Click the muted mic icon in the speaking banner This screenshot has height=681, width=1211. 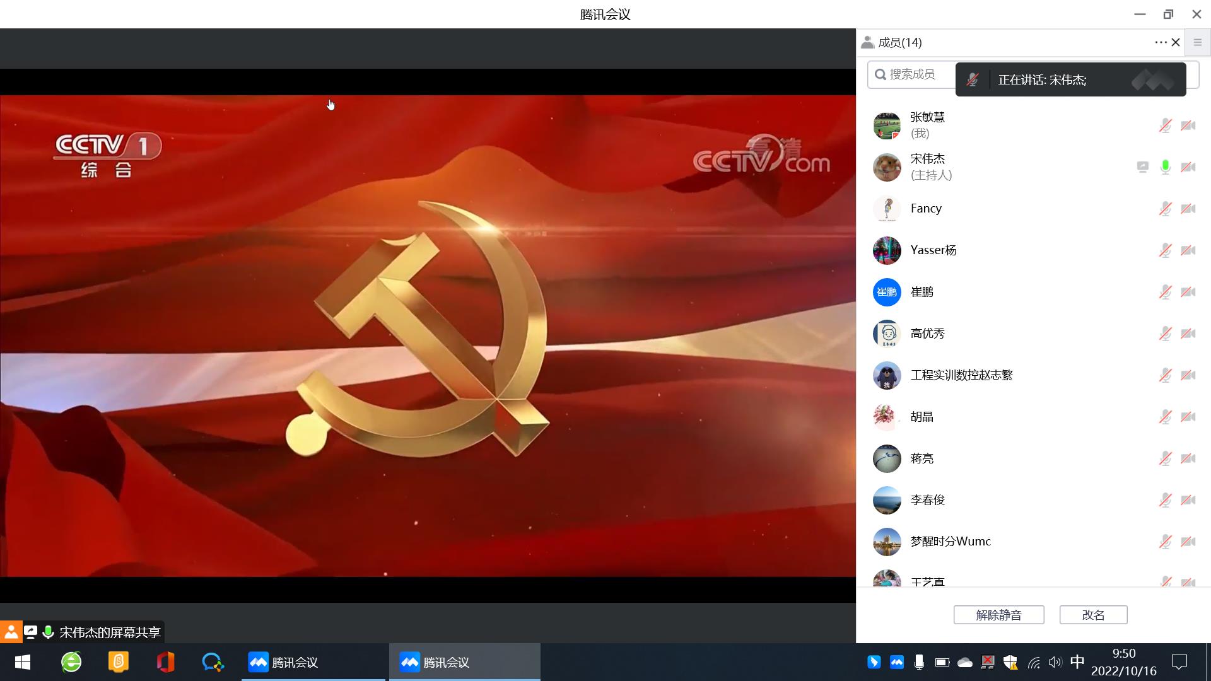(x=972, y=80)
